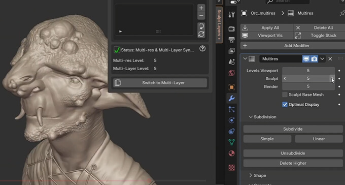Click the 'Multi-res Level:' label

coord(129,60)
